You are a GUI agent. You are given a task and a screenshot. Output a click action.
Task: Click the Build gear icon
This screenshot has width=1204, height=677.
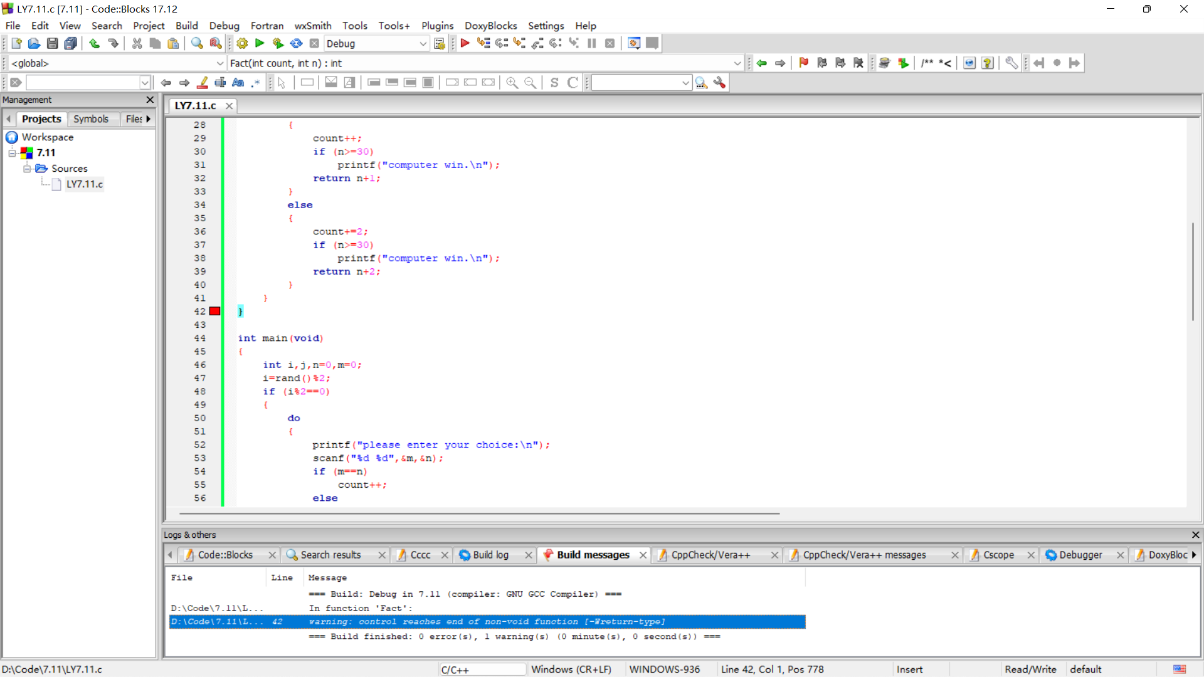pyautogui.click(x=242, y=43)
